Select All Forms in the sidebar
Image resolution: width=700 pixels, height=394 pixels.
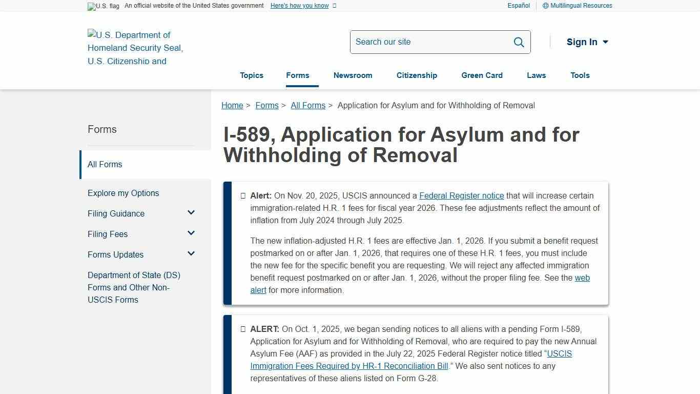(105, 164)
